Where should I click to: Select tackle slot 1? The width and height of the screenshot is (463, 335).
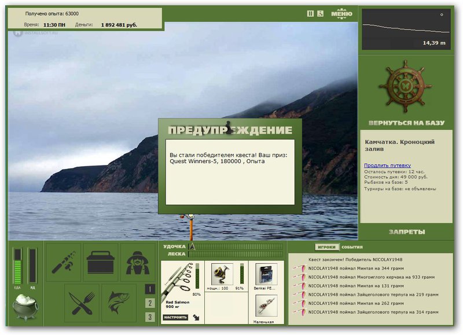click(x=150, y=289)
